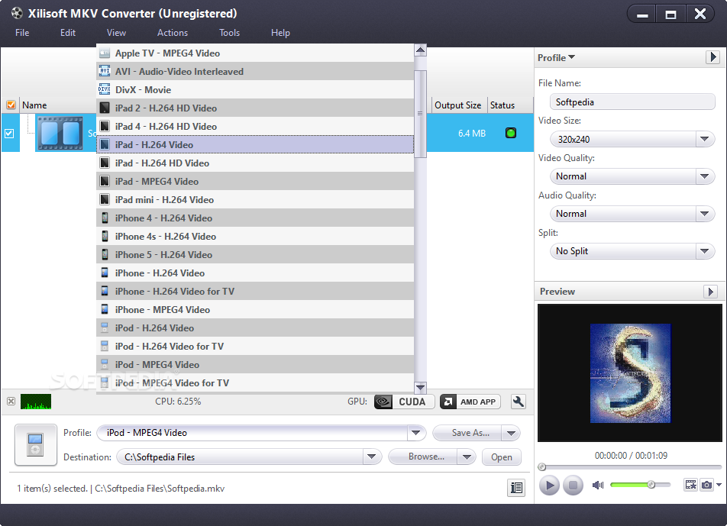Viewport: 727px width, 526px height.
Task: Click the Status column header
Action: coord(510,105)
